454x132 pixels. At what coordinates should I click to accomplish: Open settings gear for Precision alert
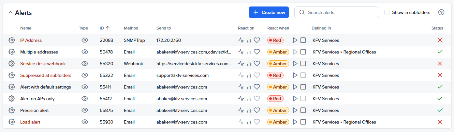(x=12, y=110)
